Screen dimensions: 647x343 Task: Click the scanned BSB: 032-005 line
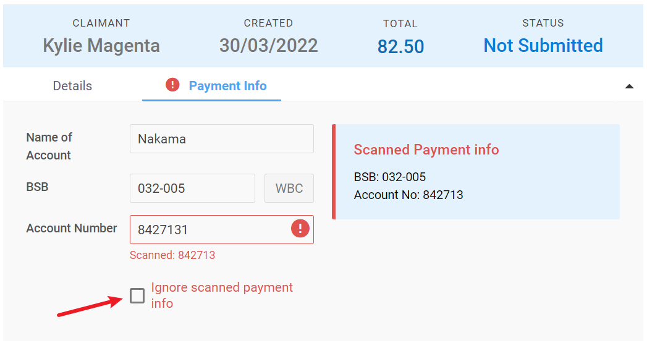click(x=390, y=177)
